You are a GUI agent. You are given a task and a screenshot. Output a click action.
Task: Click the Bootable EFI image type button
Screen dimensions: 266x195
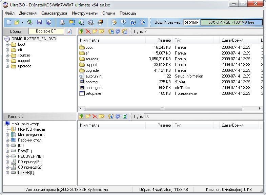pyautogui.click(x=46, y=31)
